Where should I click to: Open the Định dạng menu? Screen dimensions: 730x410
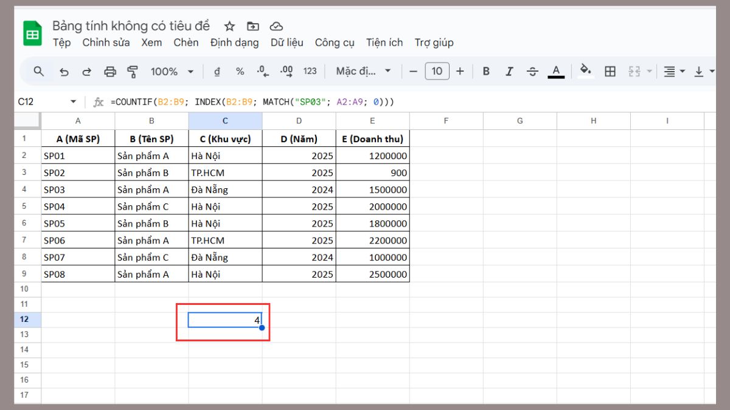234,43
